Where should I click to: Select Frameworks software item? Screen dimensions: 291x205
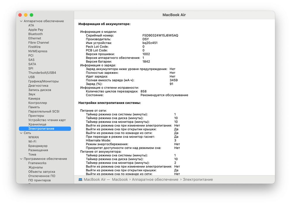pyautogui.click(x=37, y=163)
